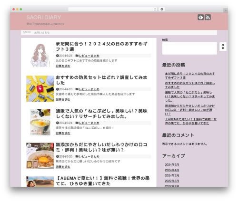Open sidebar recent post 通販で人気の「ねこぶだし」
This screenshot has width=238, height=201.
pyautogui.click(x=190, y=96)
